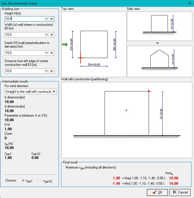The height and width of the screenshot is (198, 194).
Task: Select the cpe1 radio button
Action: tap(23, 181)
